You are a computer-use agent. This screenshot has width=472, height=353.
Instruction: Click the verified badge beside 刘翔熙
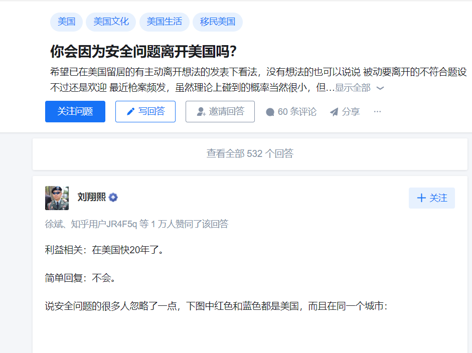[113, 198]
